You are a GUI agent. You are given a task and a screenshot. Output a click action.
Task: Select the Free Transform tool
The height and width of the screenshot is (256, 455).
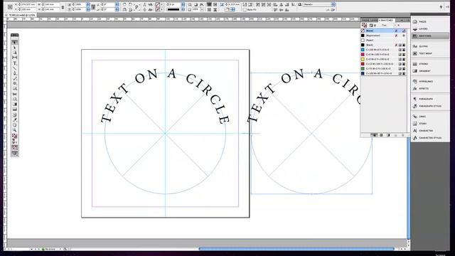(x=14, y=100)
